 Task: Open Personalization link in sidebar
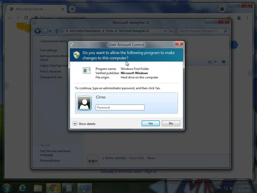point(50,161)
